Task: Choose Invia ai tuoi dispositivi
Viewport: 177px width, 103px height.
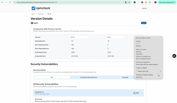Action: tap(143, 62)
